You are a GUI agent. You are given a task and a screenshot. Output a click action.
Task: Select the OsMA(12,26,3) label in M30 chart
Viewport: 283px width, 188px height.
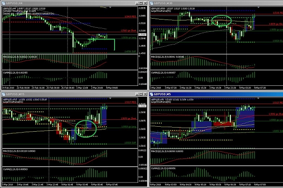pyautogui.click(x=163, y=73)
